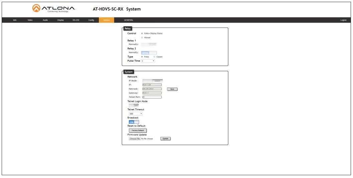Toggle the Broadcast ON switch
Screen dimensions: 353x178
pyautogui.click(x=134, y=122)
